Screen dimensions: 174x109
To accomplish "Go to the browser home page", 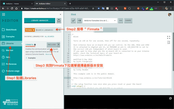I will coord(16,8).
